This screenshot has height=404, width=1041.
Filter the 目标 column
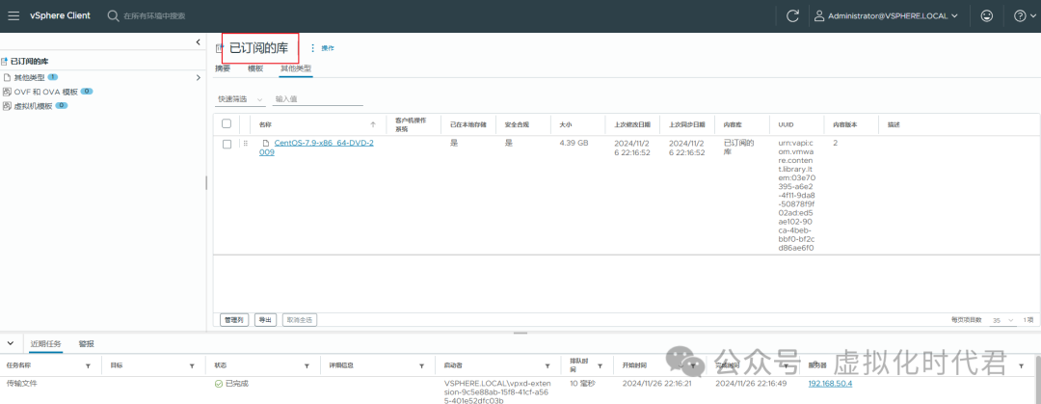coord(192,366)
